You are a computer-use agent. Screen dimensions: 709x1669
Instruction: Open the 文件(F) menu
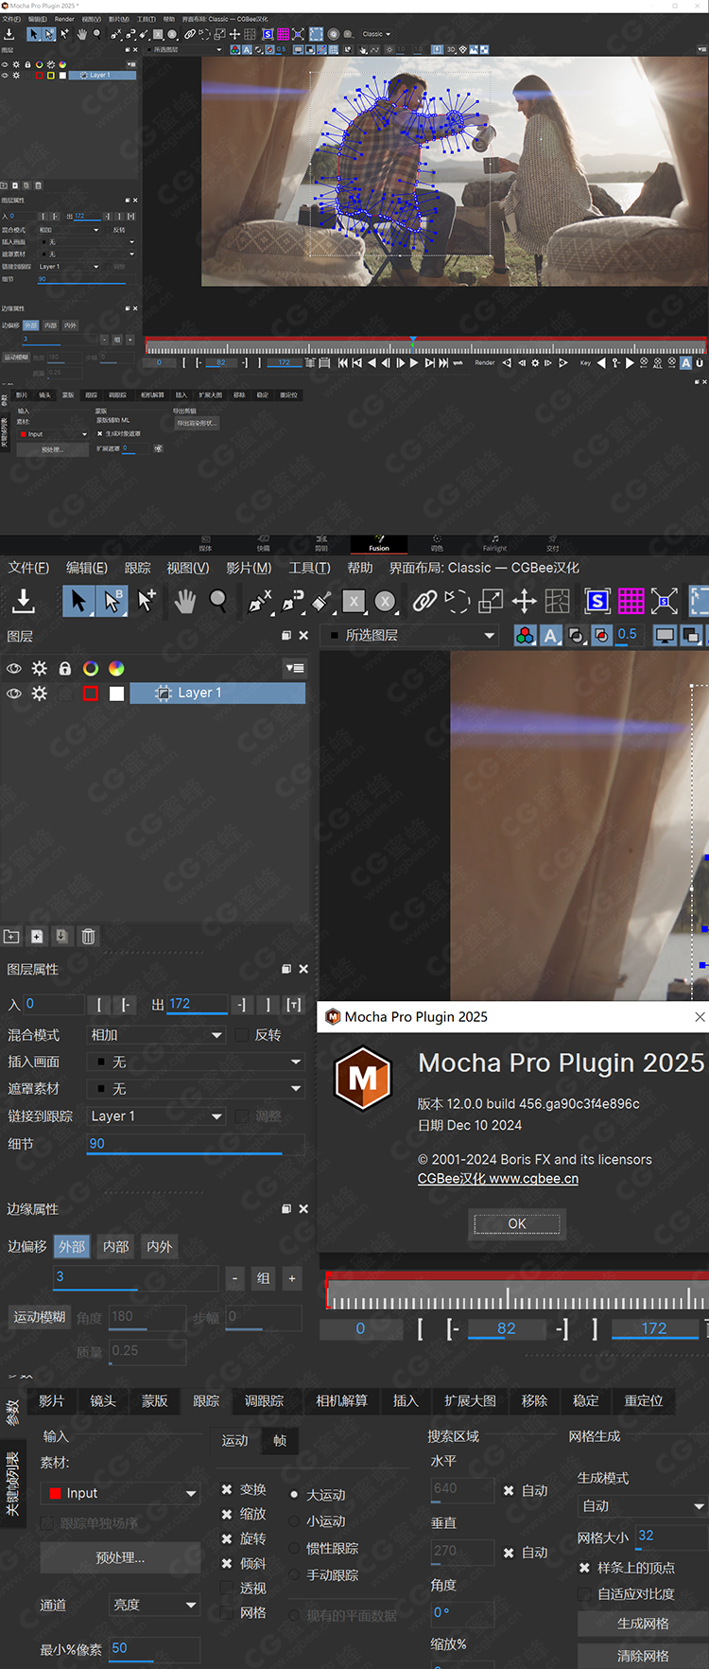[28, 568]
